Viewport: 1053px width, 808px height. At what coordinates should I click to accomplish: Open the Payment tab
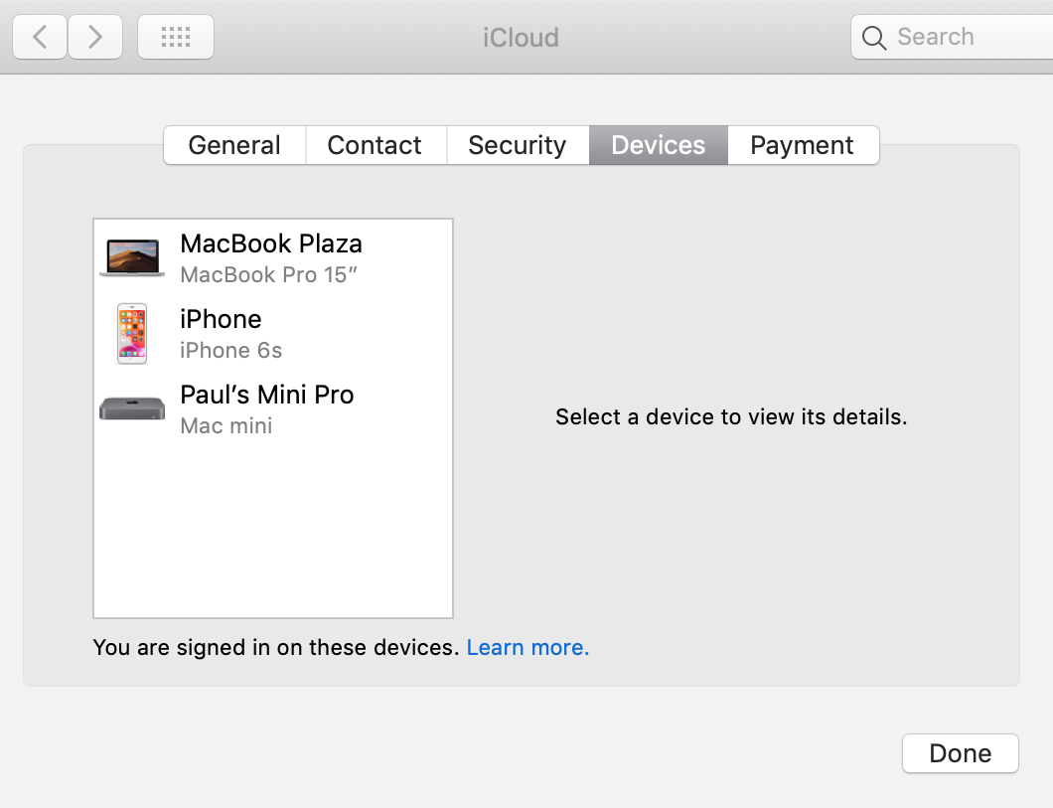(x=803, y=145)
